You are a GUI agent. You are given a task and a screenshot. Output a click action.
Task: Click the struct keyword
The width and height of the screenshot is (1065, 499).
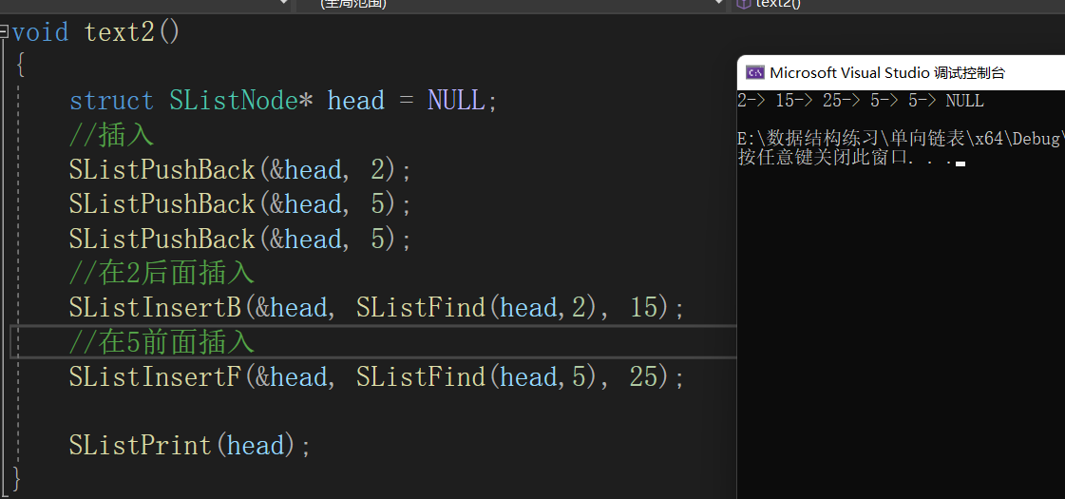[x=111, y=101]
